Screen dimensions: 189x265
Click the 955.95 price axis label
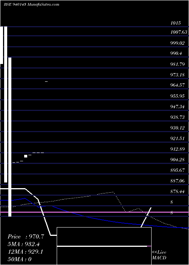pos(177,96)
